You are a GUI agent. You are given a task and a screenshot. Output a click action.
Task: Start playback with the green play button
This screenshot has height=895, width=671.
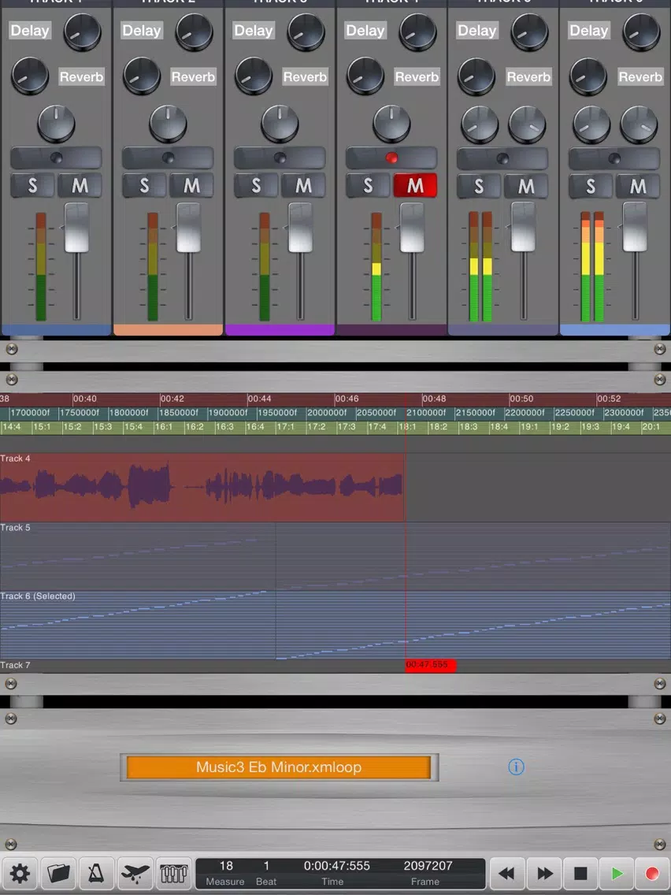coord(617,873)
